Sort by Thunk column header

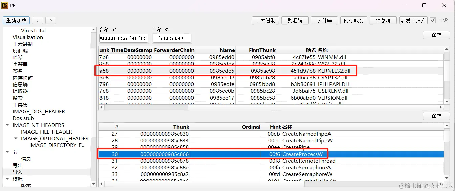tap(155, 127)
